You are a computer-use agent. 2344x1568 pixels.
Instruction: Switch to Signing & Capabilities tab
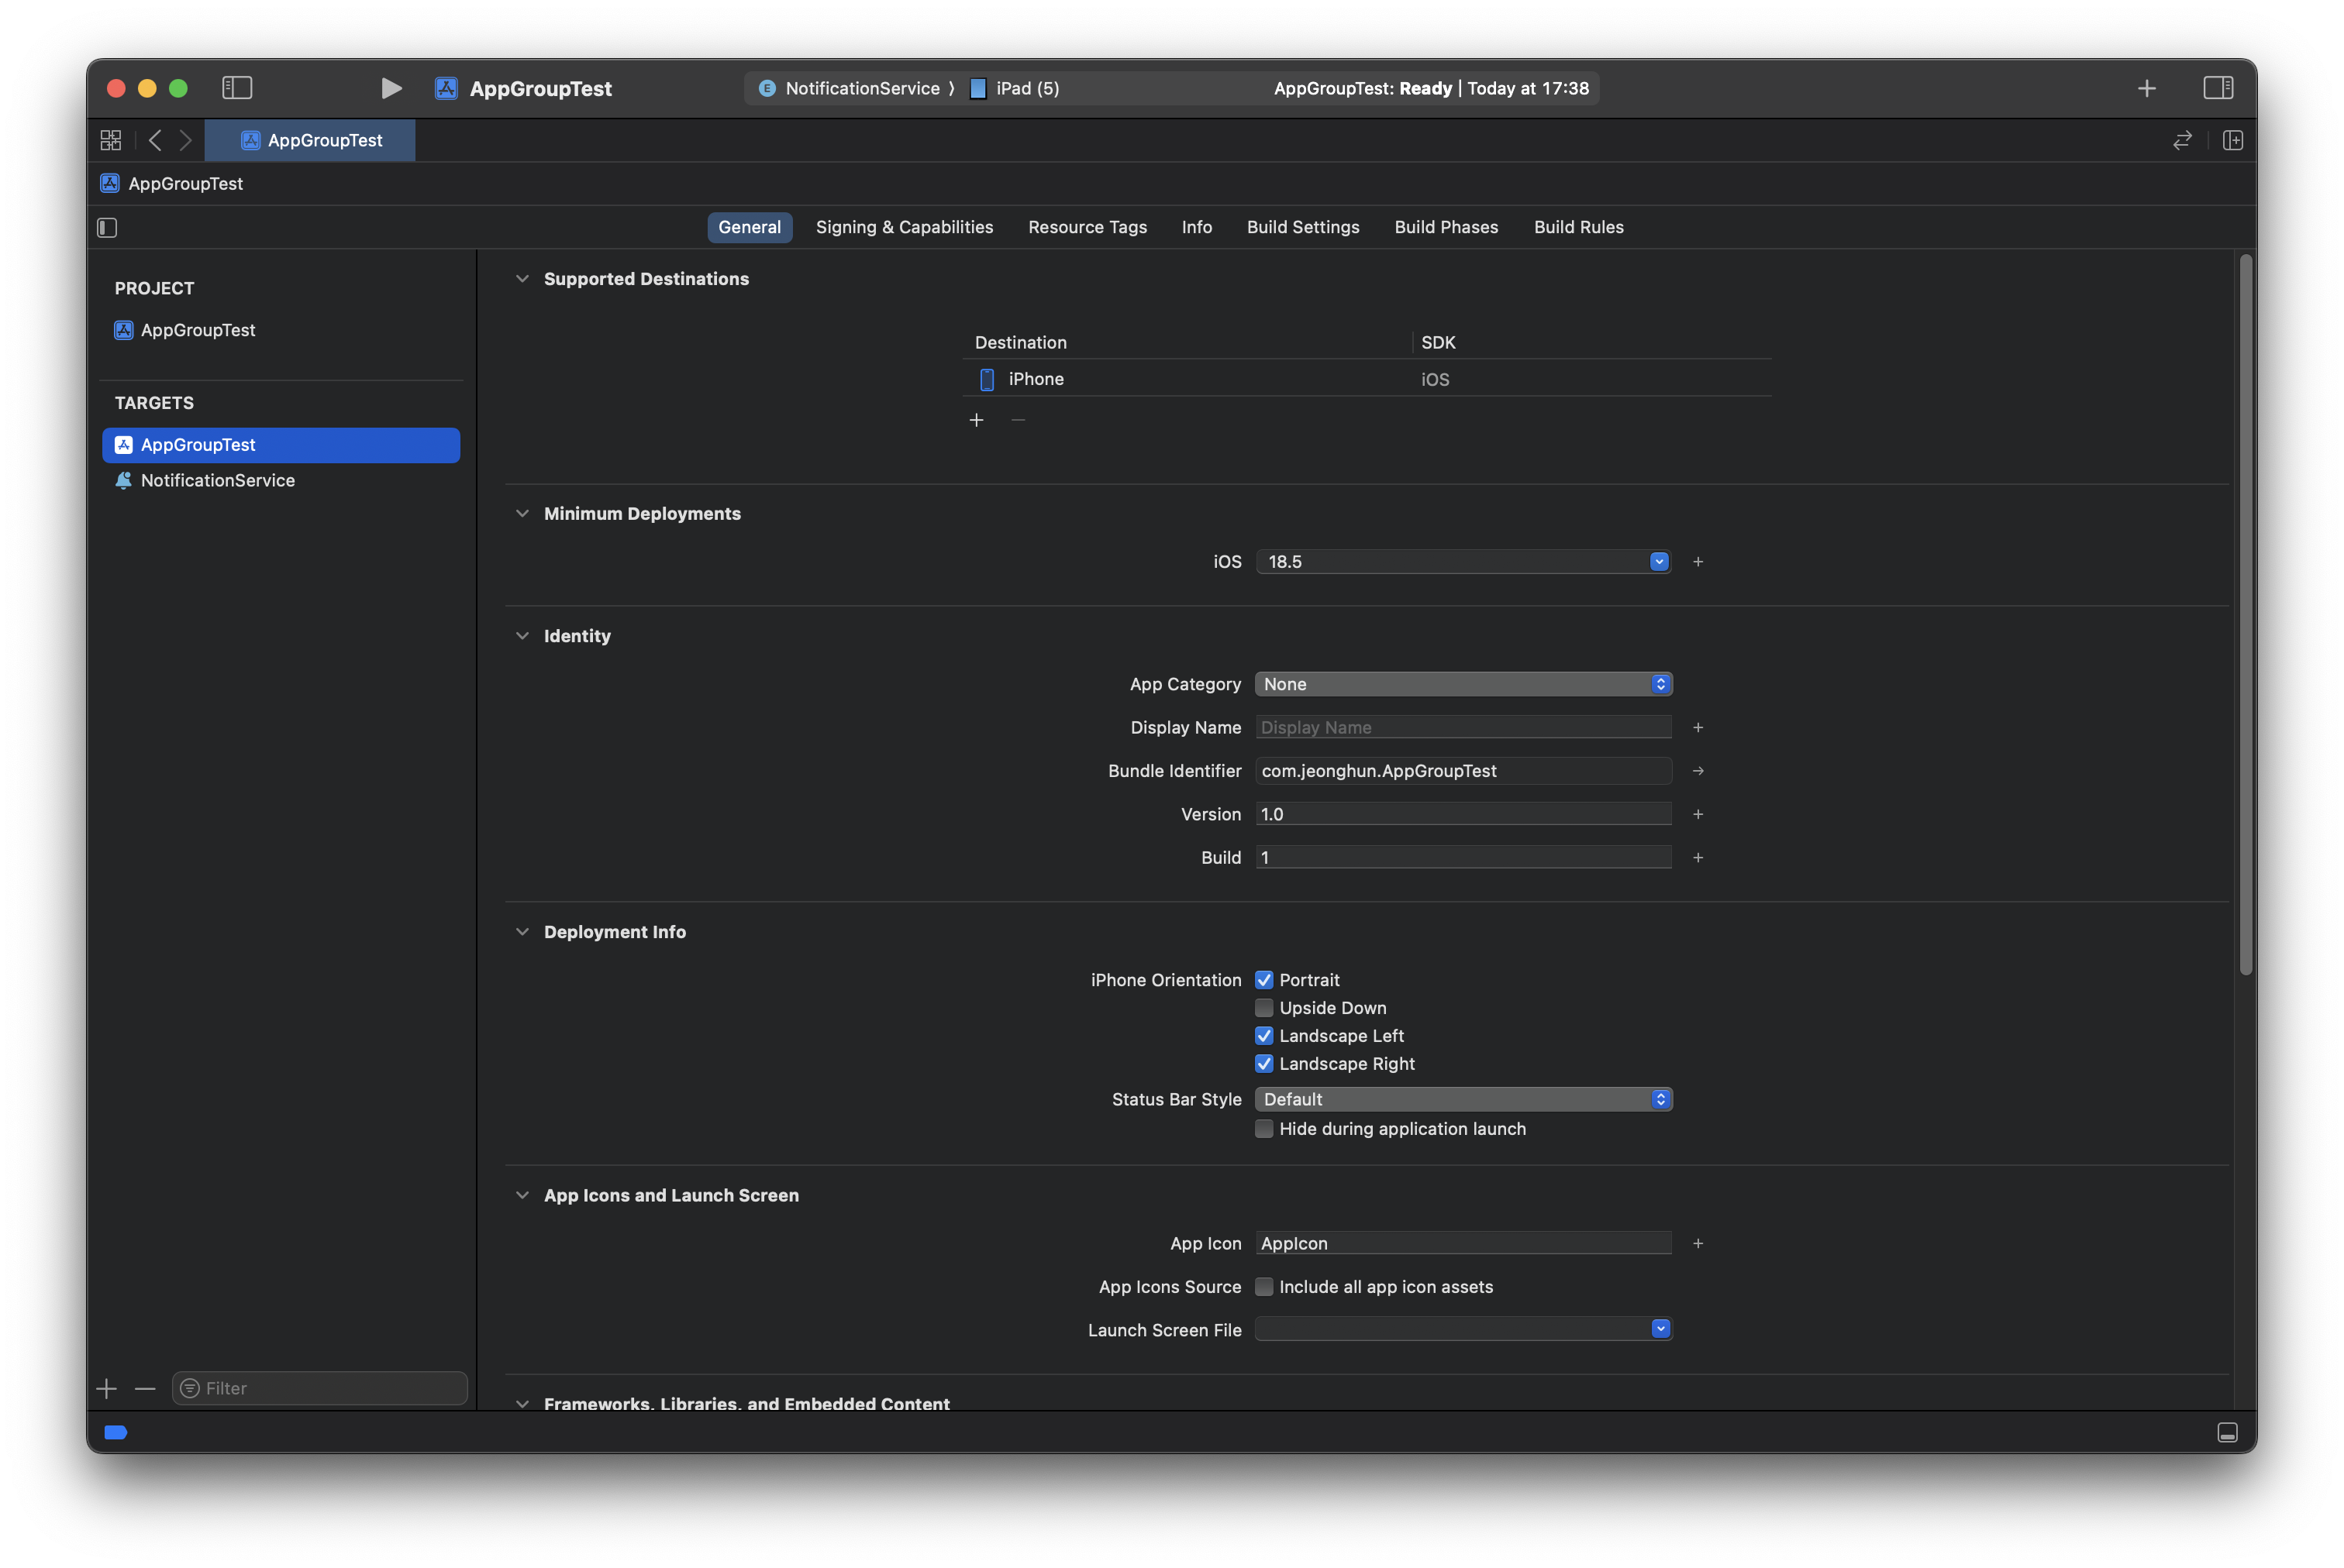pyautogui.click(x=905, y=227)
